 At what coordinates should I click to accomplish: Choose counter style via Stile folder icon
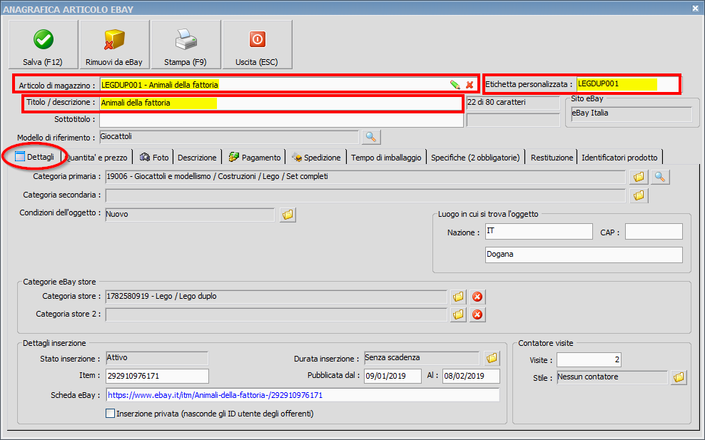click(679, 377)
